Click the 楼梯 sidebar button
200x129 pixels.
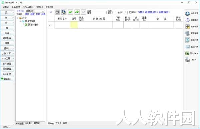coord(7,43)
